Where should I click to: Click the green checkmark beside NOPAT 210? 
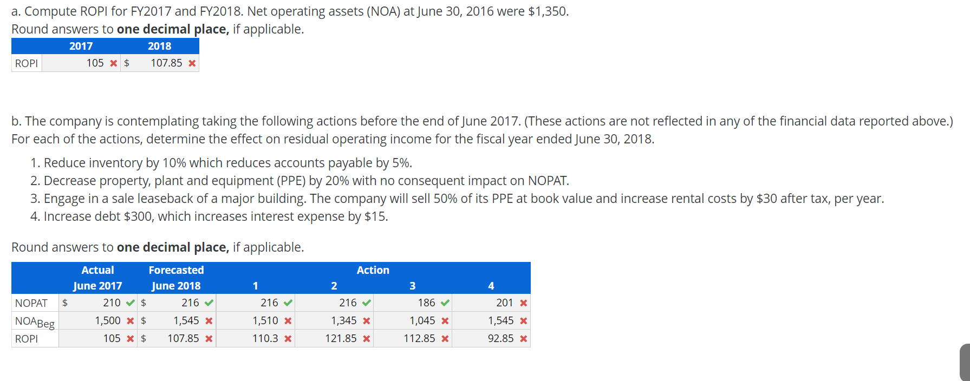(x=129, y=303)
